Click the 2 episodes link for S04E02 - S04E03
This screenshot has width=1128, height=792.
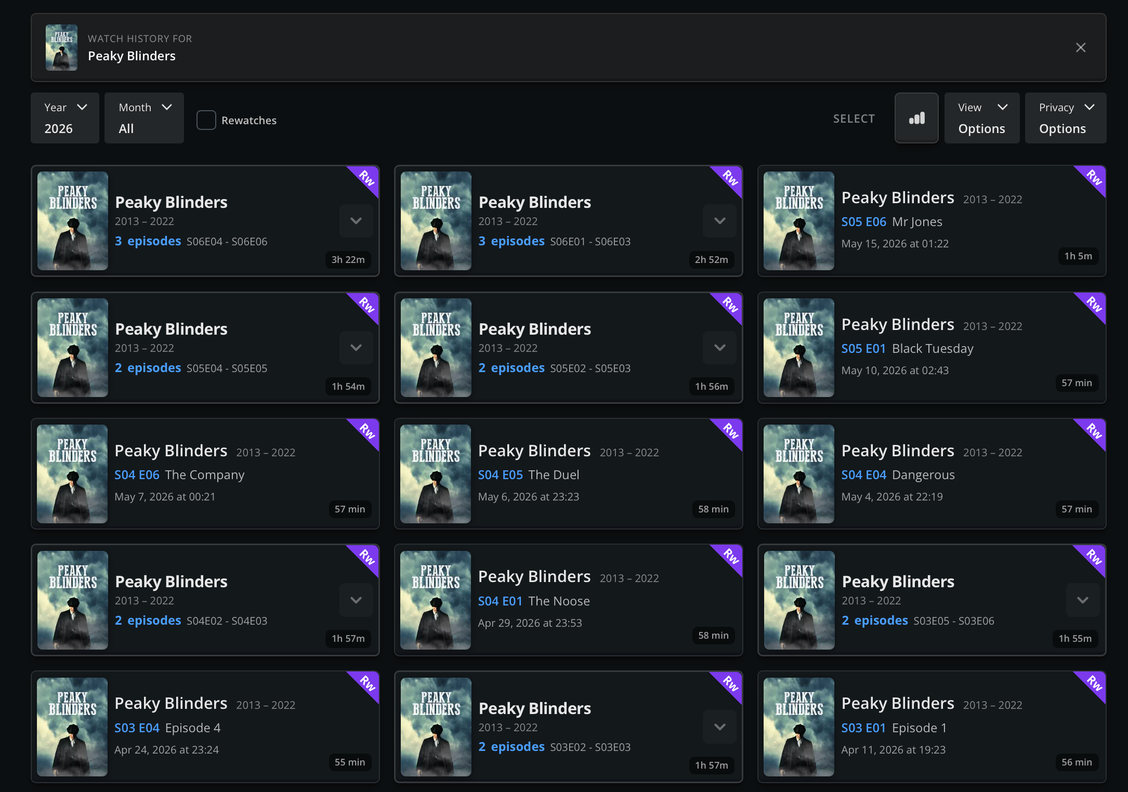[148, 621]
